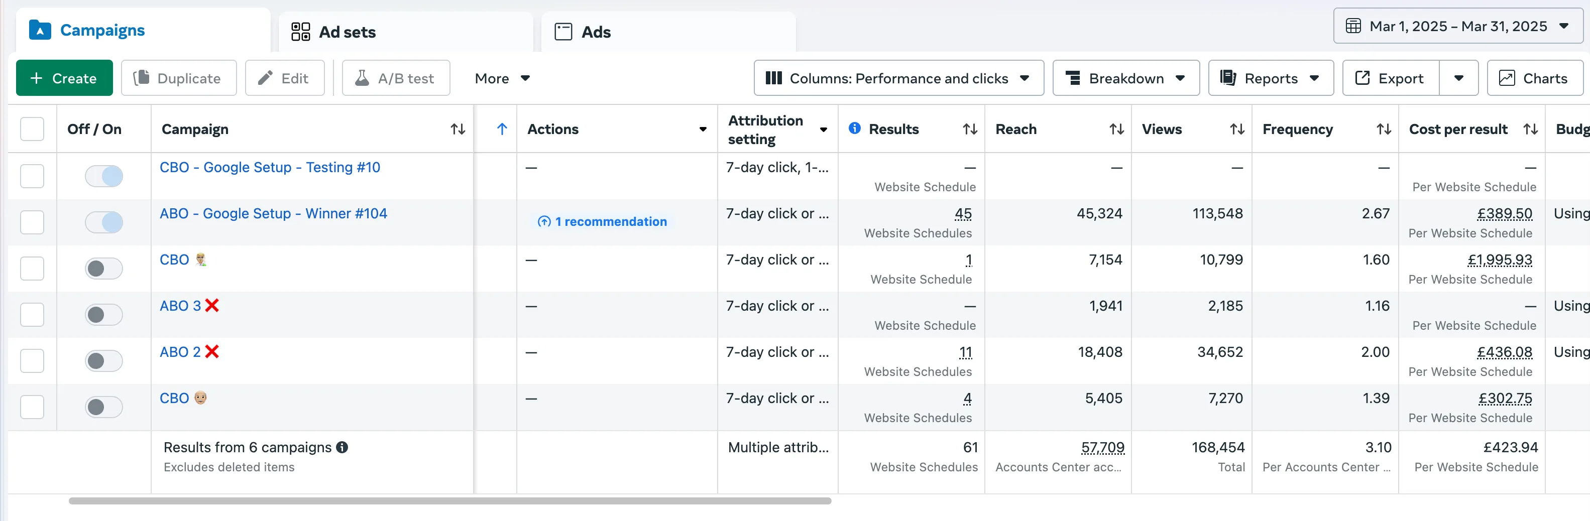
Task: Open CBO - Google Setup - Testing #10 campaign
Action: point(270,168)
